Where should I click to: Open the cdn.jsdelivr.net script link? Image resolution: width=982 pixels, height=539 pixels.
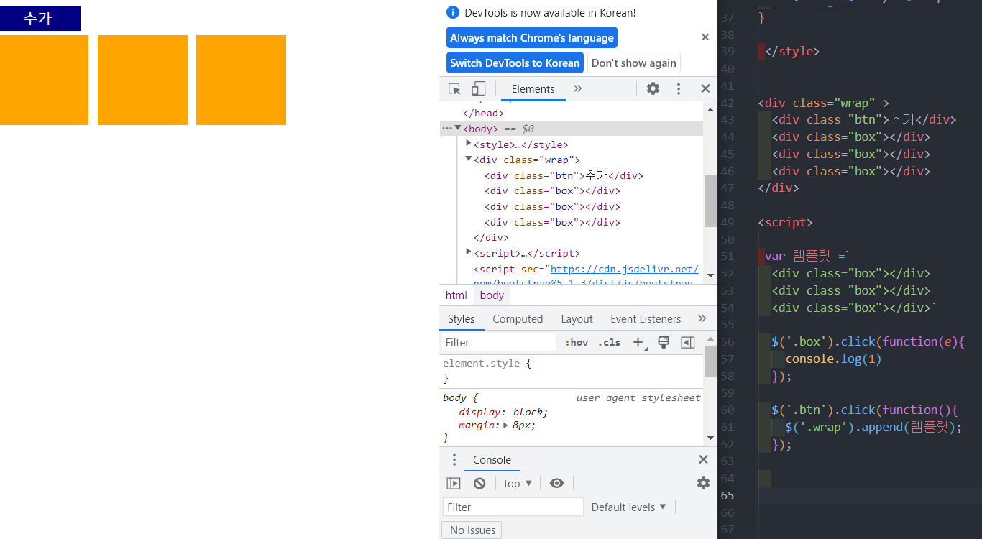pyautogui.click(x=624, y=269)
